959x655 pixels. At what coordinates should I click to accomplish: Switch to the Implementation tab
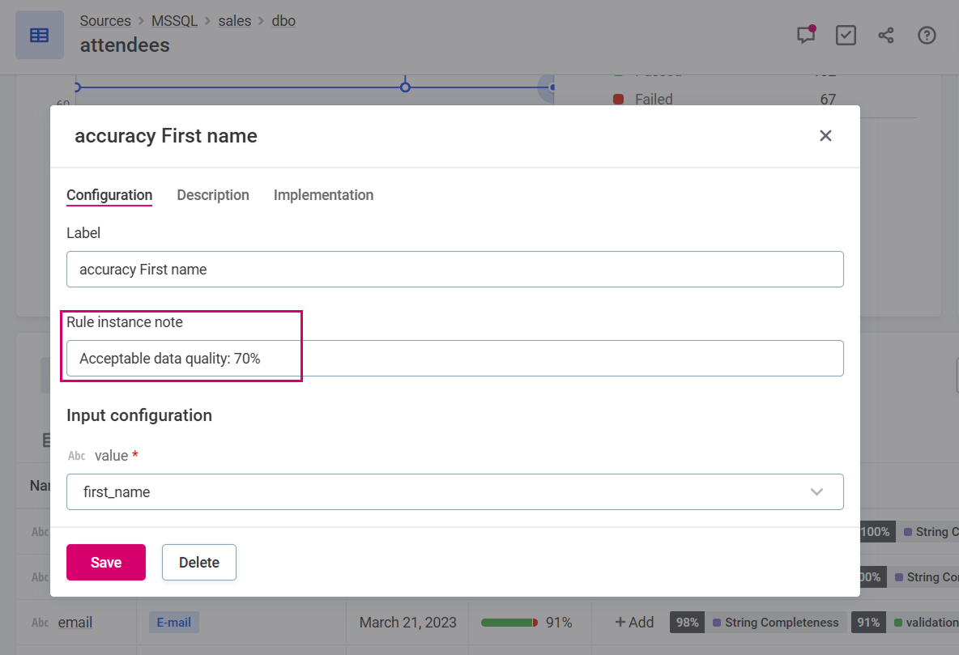(323, 195)
